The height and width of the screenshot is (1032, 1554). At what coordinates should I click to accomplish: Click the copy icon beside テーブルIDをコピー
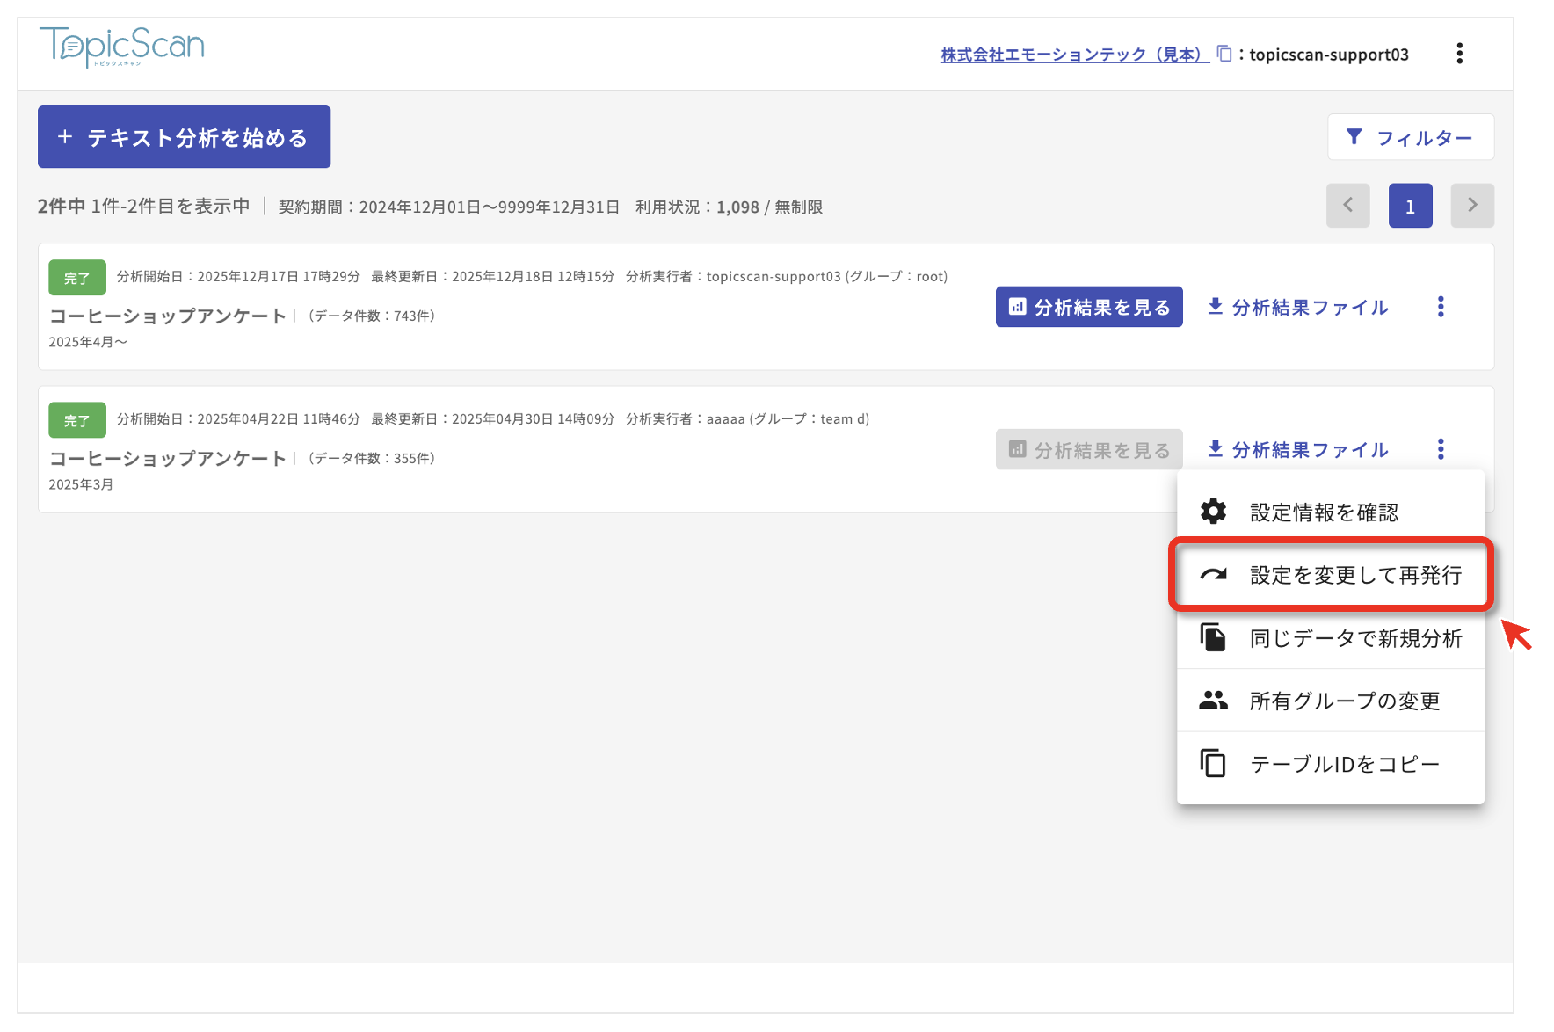tap(1213, 763)
